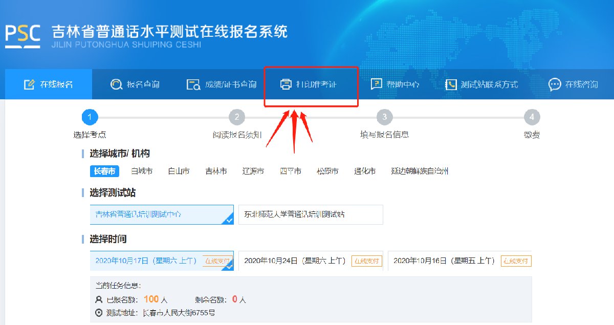Click step 4 circle 缴费

532,117
